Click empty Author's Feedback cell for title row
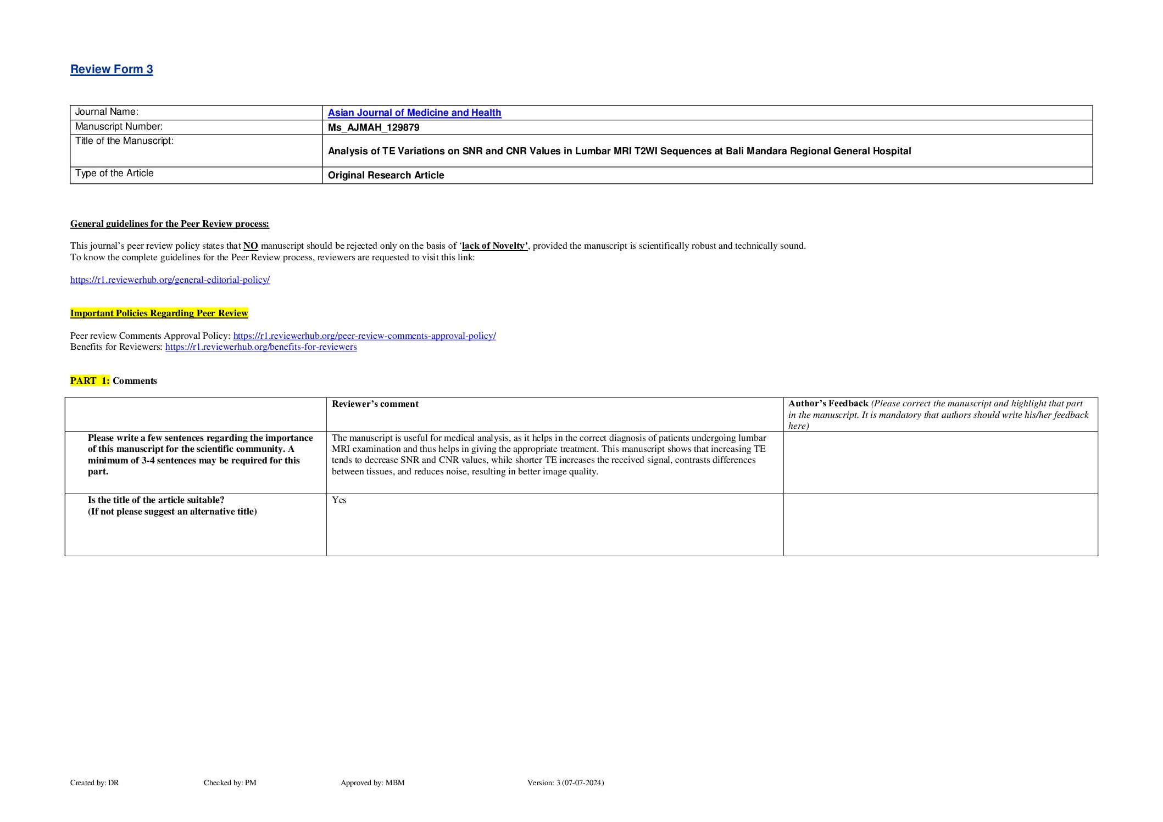The image size is (1163, 822). click(x=940, y=524)
